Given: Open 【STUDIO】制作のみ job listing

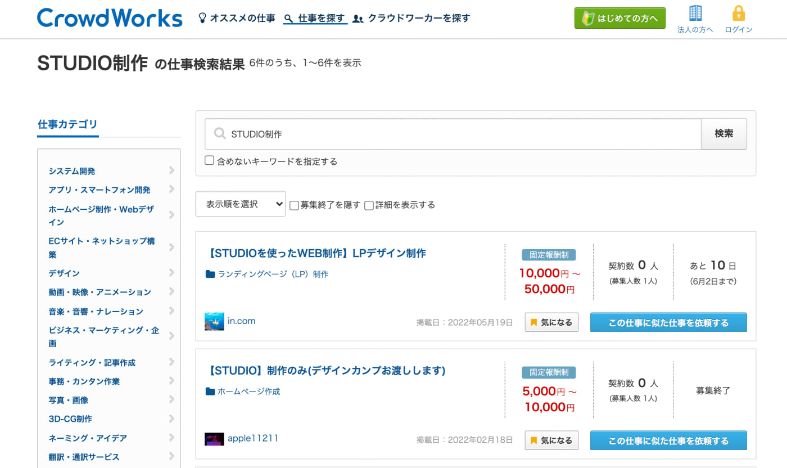Looking at the screenshot, I should [326, 371].
